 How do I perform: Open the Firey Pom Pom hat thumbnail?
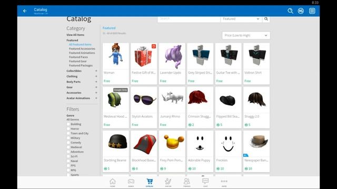[172, 144]
